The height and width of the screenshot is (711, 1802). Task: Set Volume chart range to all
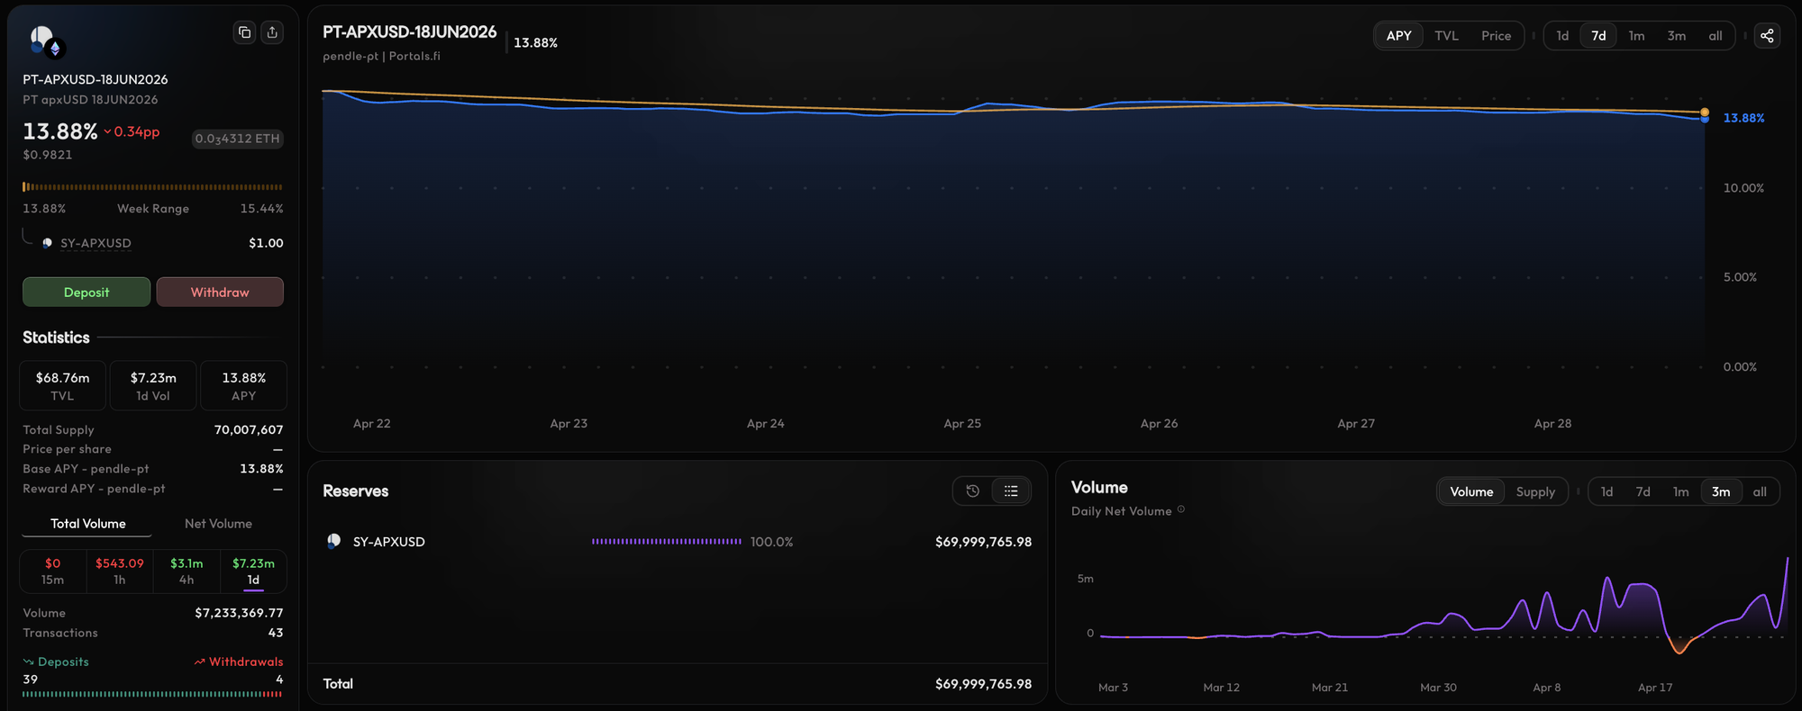tap(1760, 491)
